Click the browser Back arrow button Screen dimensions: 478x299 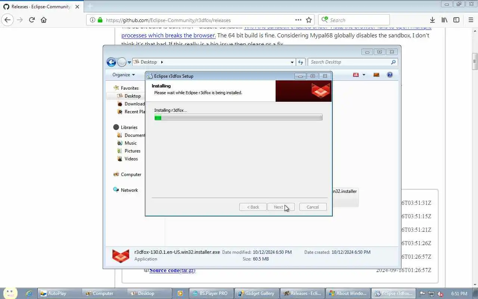(7, 20)
